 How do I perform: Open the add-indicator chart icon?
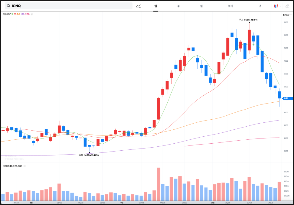[x=138, y=6]
